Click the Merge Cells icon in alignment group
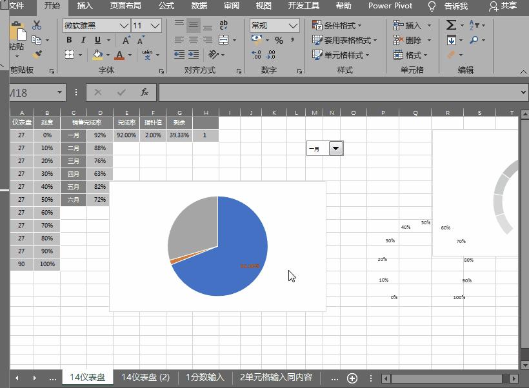Screen dimensions: 529x388 (224, 40)
